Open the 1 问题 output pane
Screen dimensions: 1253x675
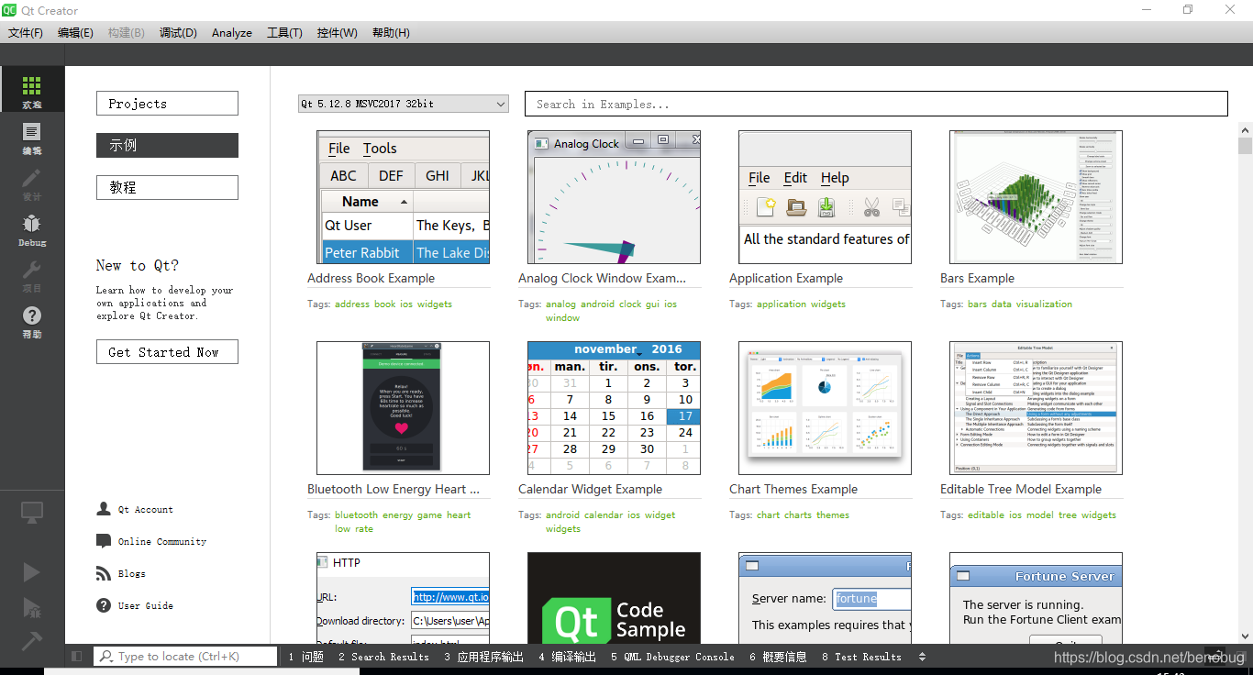coord(305,657)
